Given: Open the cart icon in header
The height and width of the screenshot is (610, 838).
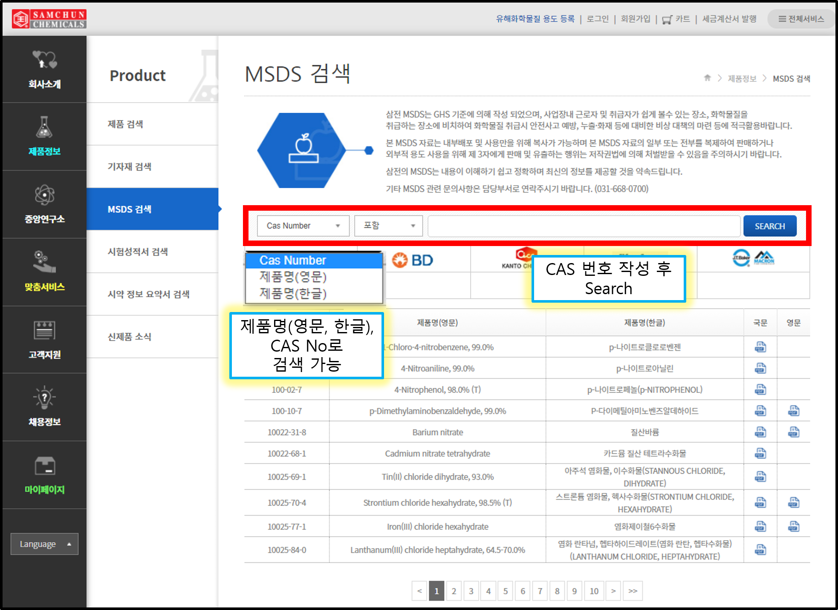Looking at the screenshot, I should [x=667, y=20].
